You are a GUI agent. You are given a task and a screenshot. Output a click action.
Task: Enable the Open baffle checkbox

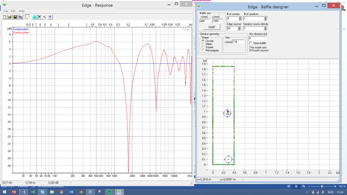click(x=250, y=43)
